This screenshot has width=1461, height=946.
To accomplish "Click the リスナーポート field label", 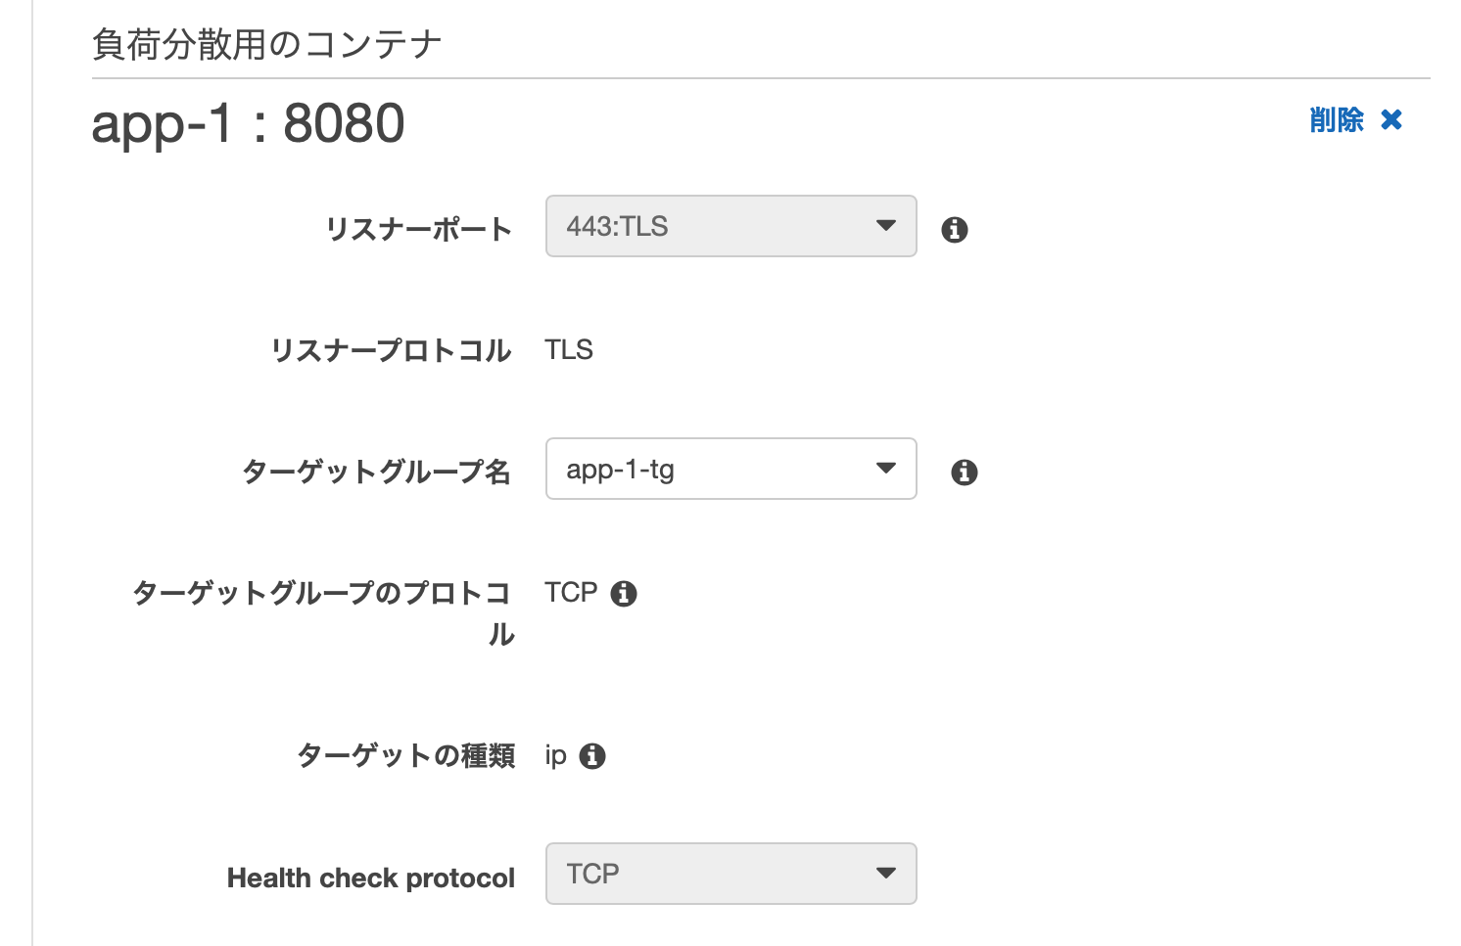I will pyautogui.click(x=419, y=228).
